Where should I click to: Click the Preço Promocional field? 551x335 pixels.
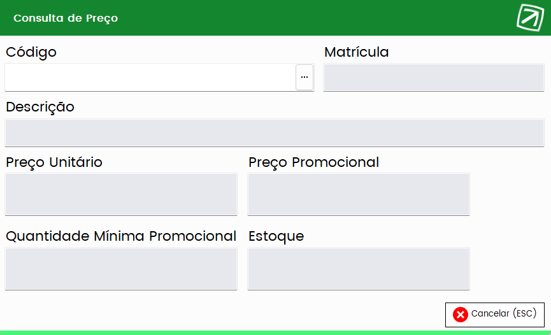click(x=359, y=194)
